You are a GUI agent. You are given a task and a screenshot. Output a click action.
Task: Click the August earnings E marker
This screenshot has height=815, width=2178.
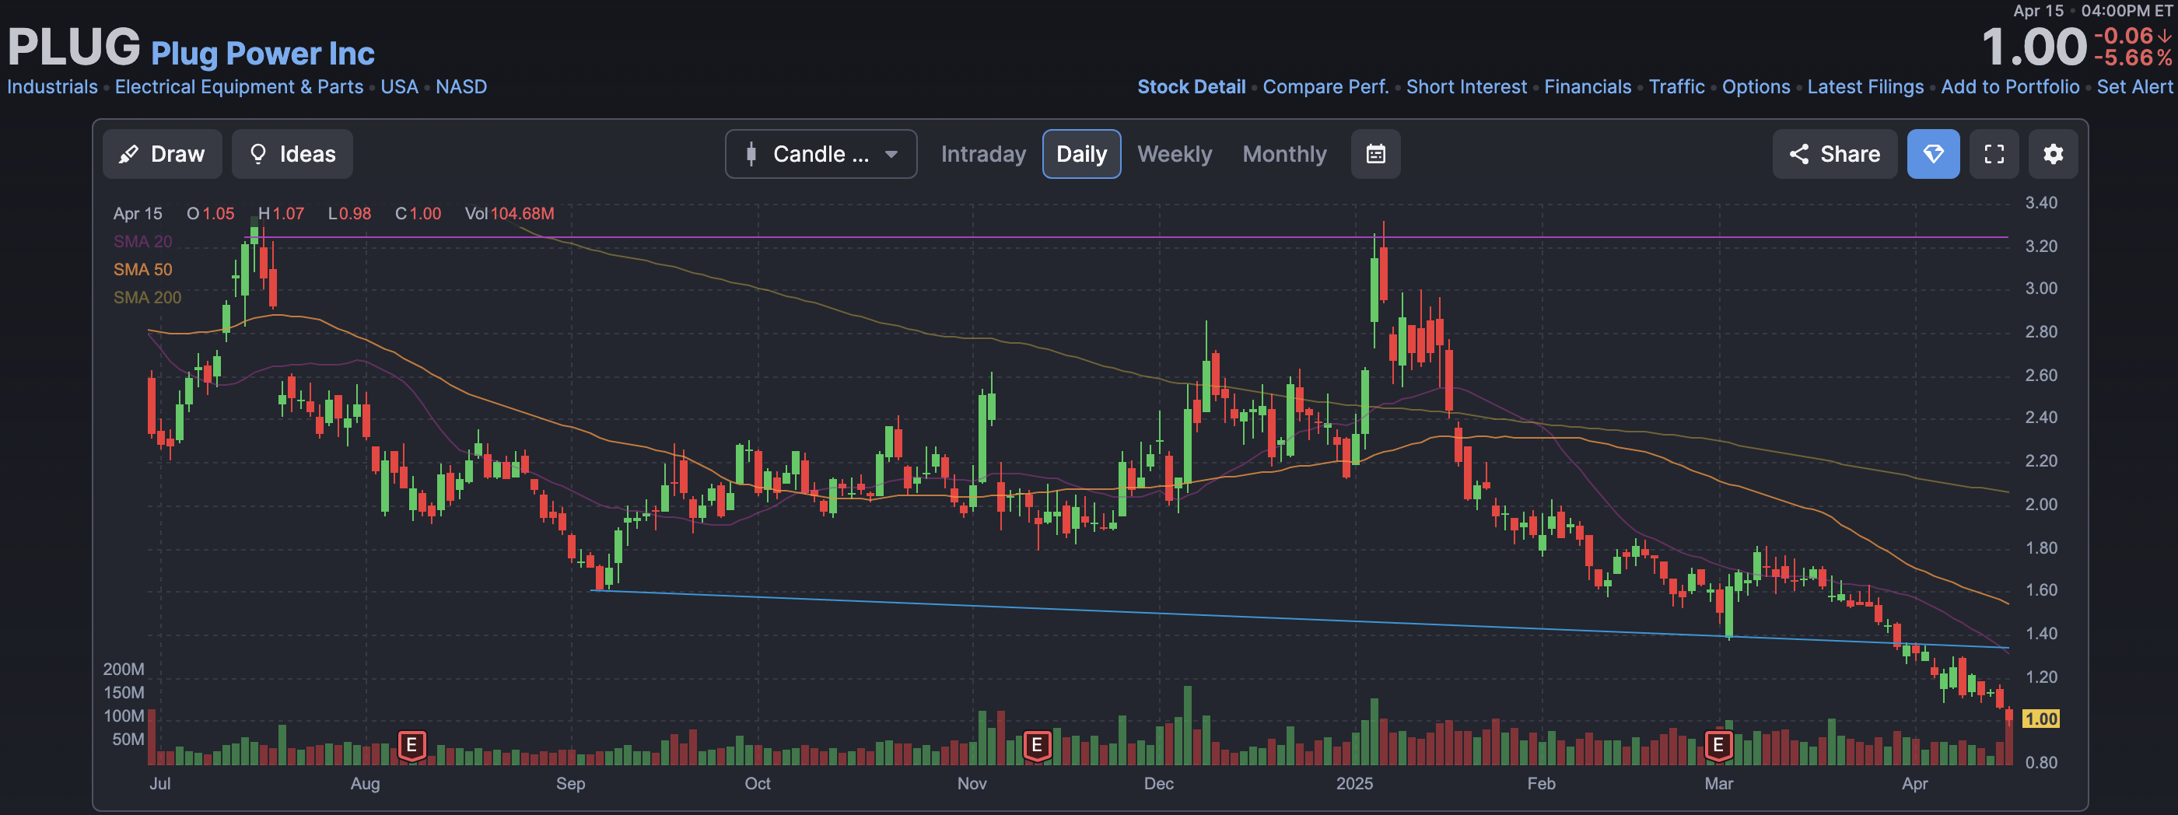(411, 746)
